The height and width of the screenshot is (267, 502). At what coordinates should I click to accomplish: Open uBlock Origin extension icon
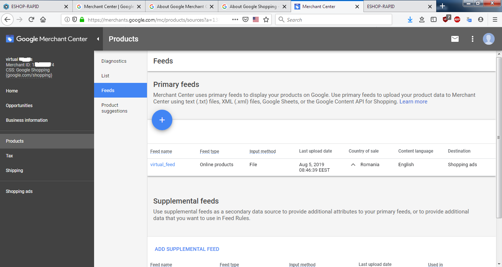pos(446,19)
